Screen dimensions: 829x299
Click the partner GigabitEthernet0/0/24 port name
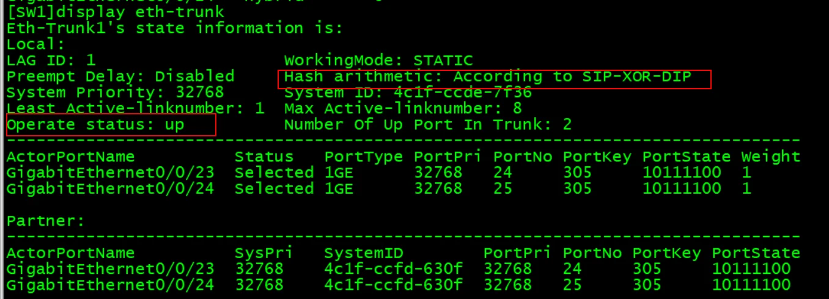[110, 284]
